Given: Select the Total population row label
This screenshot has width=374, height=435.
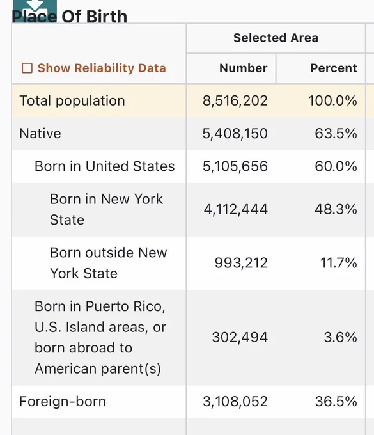Looking at the screenshot, I should 72,100.
